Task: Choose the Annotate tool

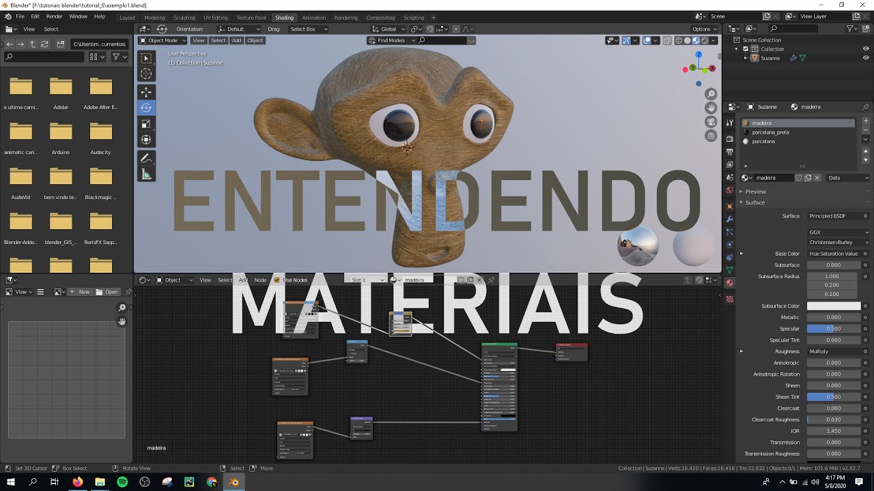Action: tap(146, 158)
